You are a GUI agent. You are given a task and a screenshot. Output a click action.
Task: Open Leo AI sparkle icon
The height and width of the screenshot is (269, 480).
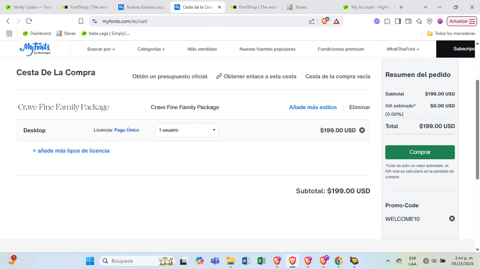tap(419, 21)
